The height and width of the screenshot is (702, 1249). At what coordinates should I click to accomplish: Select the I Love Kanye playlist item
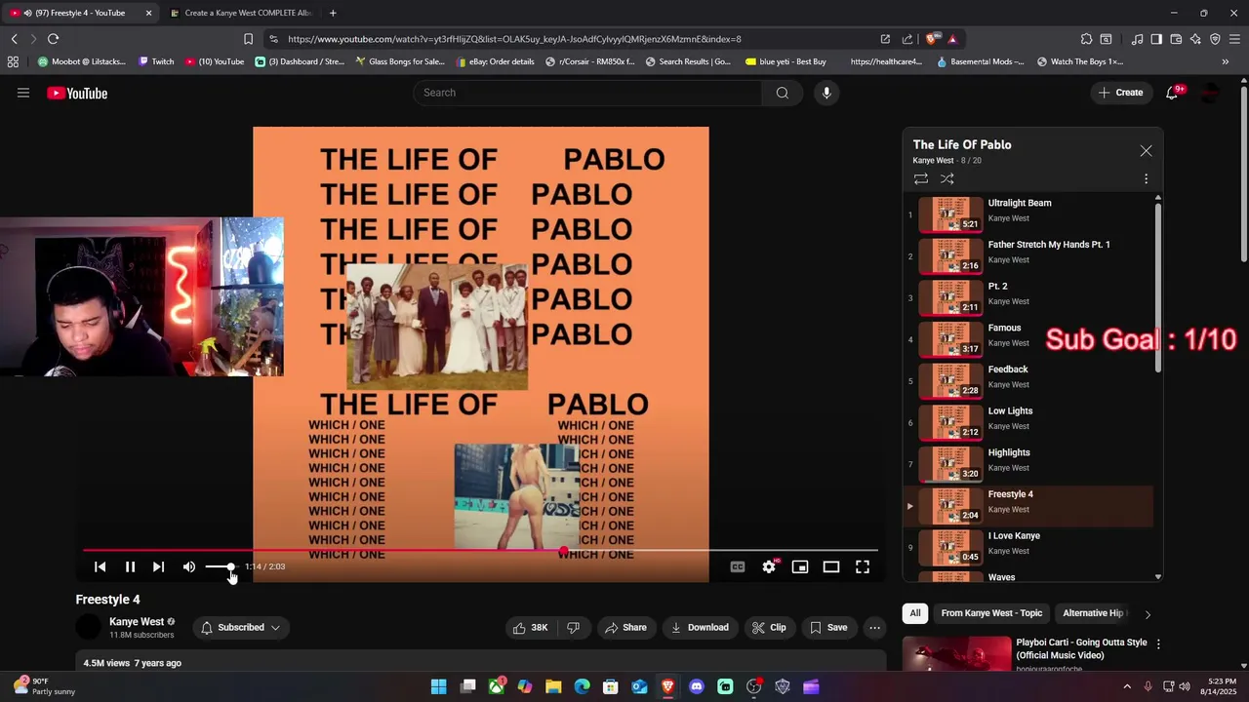[x=1028, y=547]
